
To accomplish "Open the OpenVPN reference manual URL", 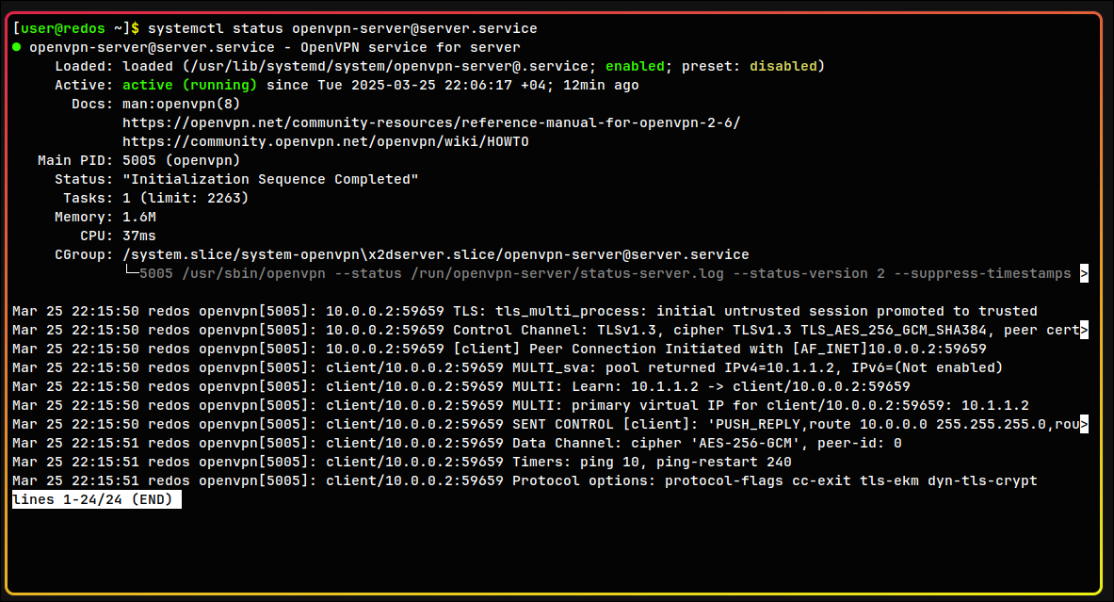I will coord(431,122).
